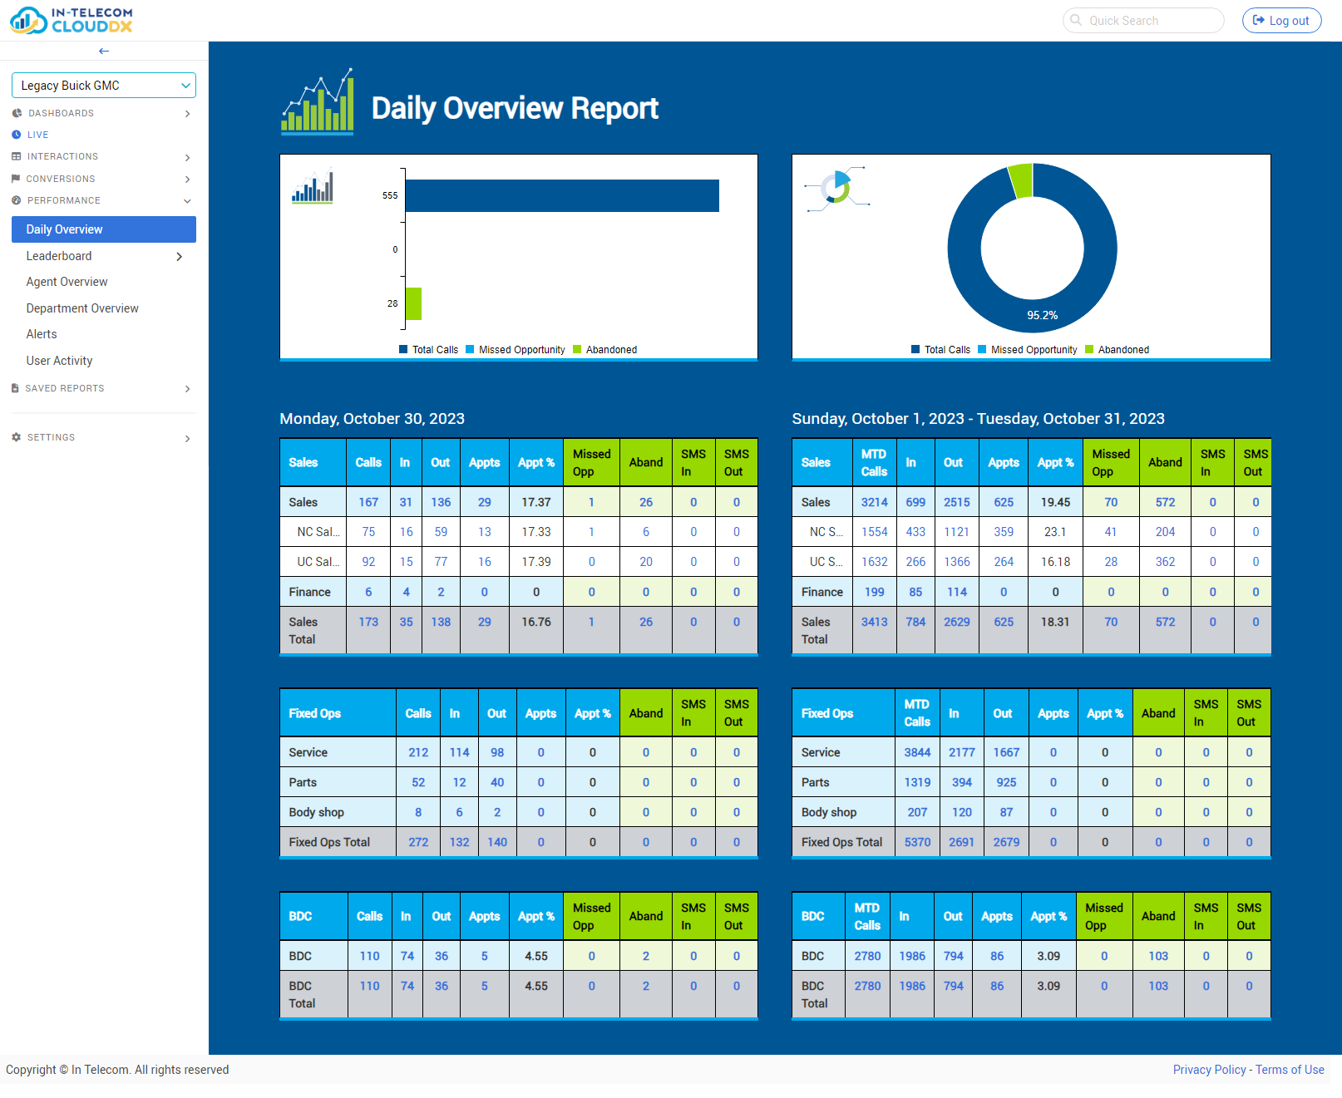1342x1098 pixels.
Task: Click the Interactions grid icon
Action: coord(16,156)
